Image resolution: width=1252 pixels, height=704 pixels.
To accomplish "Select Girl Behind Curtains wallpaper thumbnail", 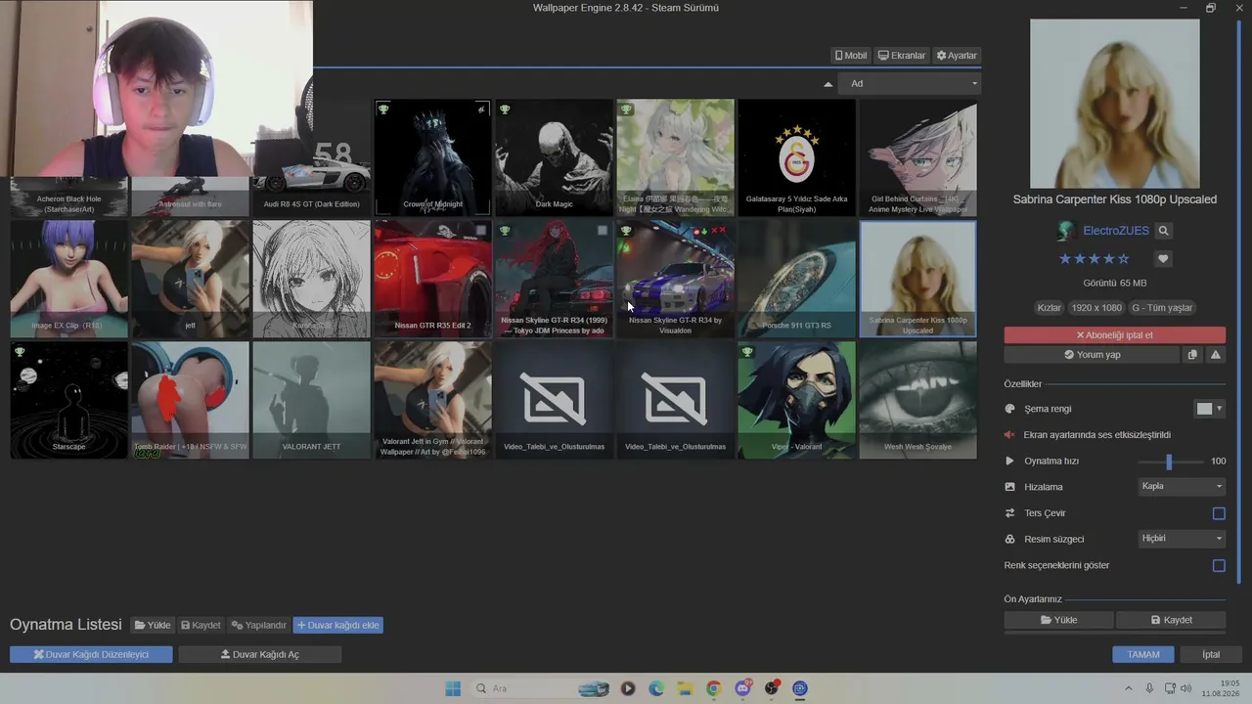I will point(917,157).
